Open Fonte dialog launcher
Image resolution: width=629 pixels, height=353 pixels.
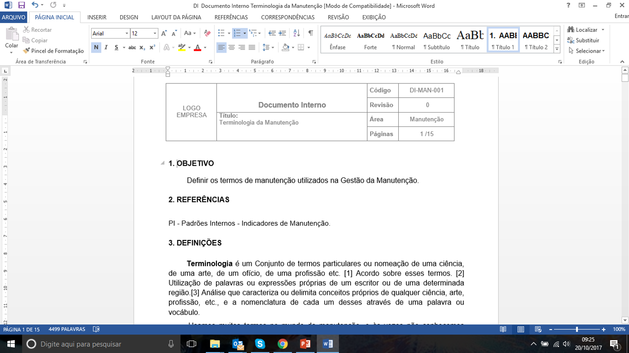(x=210, y=61)
